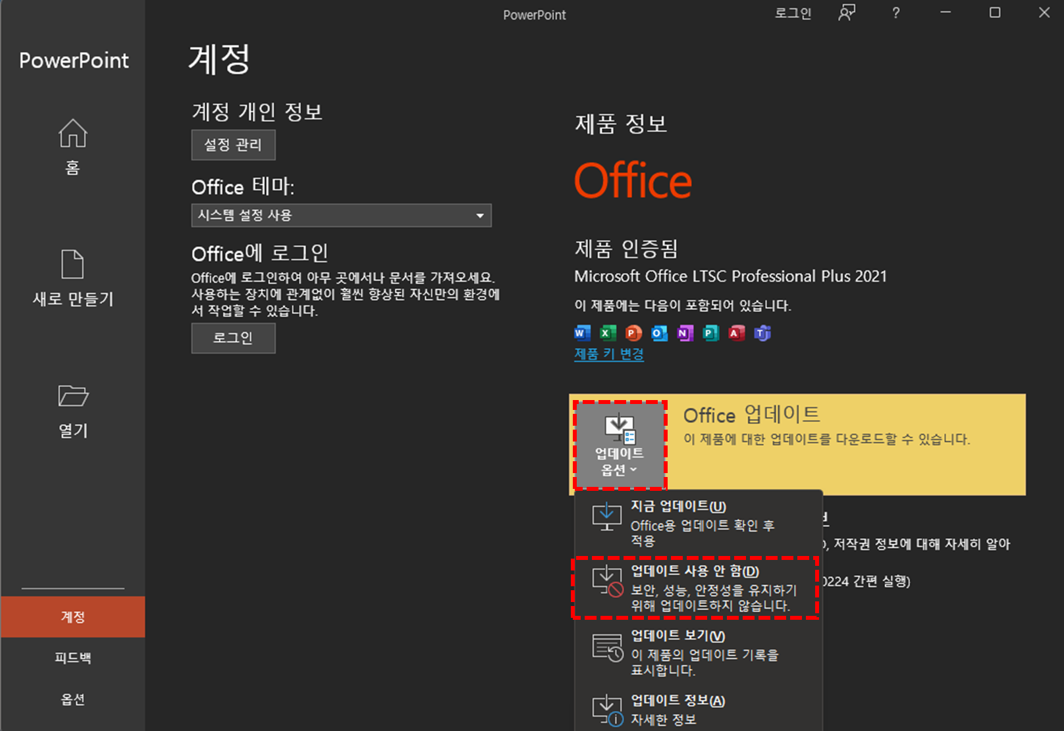Click 로그인 in the title bar

[793, 13]
